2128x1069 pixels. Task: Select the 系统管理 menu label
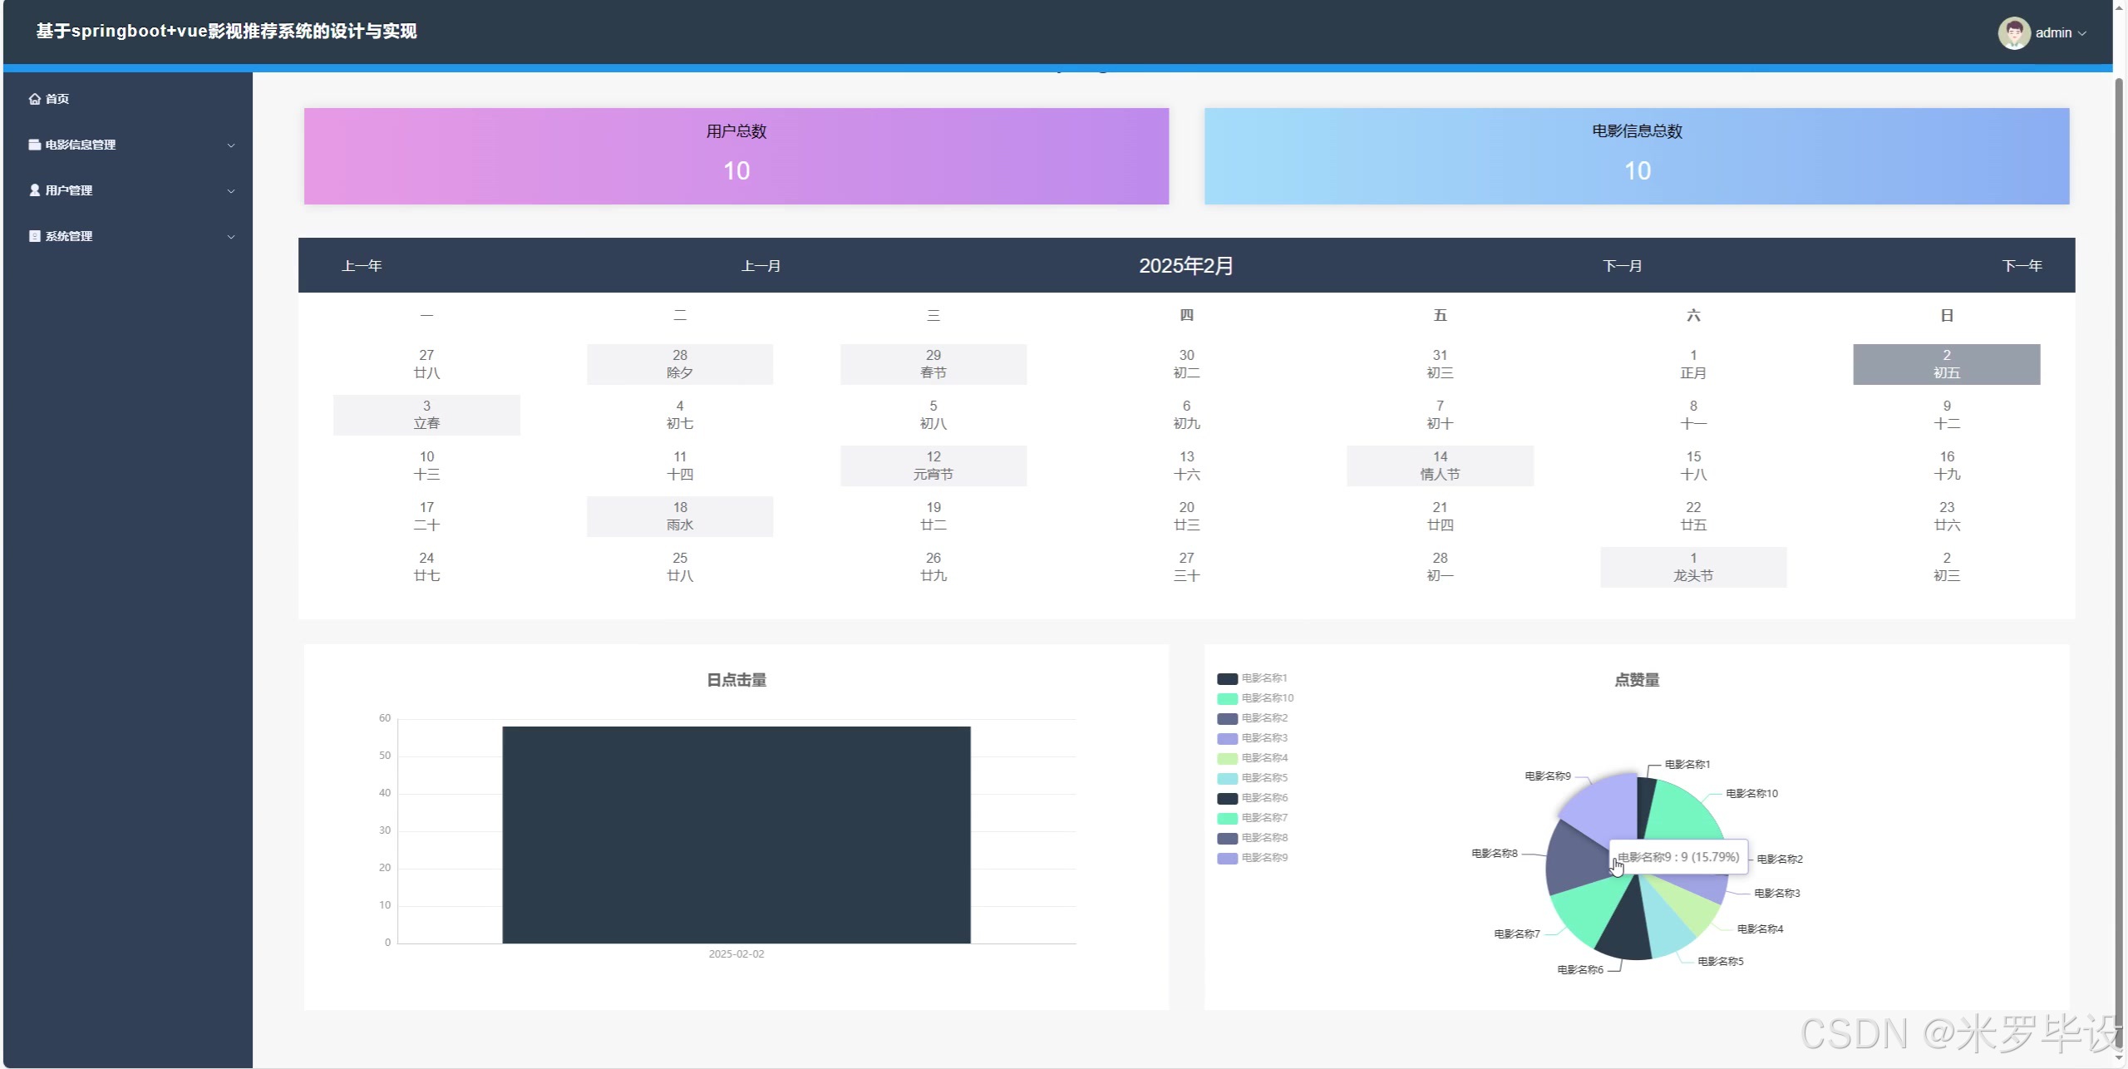[x=69, y=236]
